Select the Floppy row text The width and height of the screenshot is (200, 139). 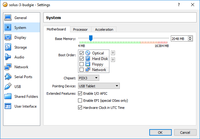(x=98, y=64)
